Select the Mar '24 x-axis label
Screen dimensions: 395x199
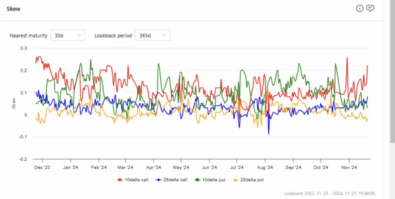tap(125, 167)
